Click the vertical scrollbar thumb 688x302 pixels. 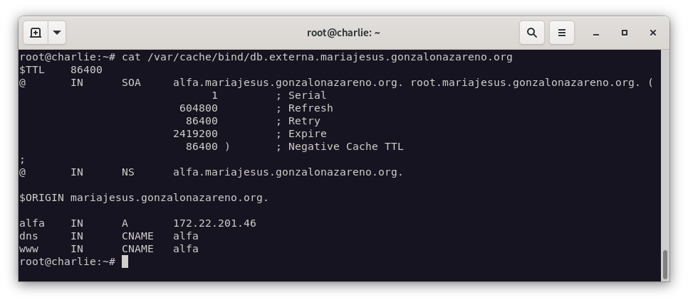coord(665,264)
